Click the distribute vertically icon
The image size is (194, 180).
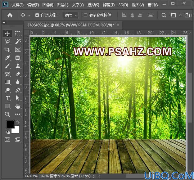(x=151, y=15)
